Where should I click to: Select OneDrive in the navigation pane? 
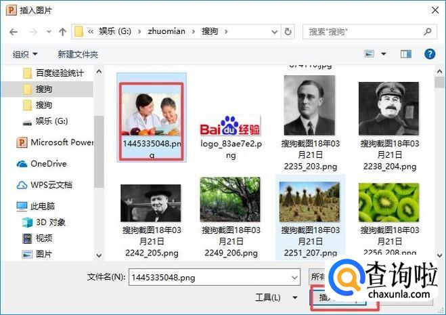click(x=48, y=164)
